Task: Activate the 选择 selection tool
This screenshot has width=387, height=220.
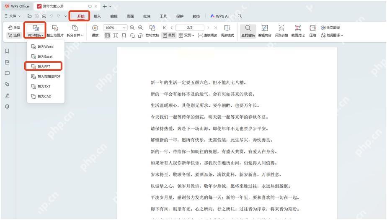Action: 14,35
